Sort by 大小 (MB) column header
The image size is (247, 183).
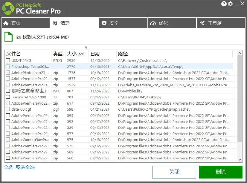pos(76,54)
